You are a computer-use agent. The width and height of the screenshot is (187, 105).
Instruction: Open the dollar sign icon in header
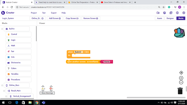click(x=177, y=13)
